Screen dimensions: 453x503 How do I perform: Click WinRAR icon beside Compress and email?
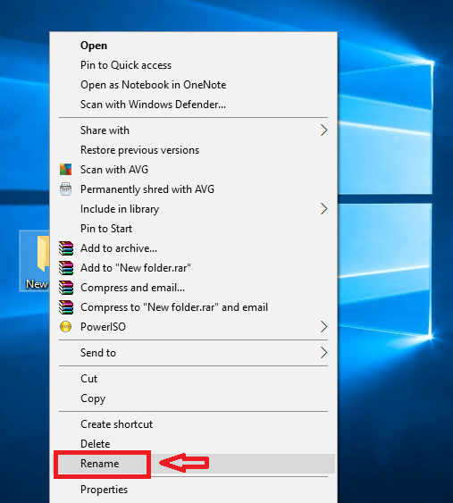point(66,288)
